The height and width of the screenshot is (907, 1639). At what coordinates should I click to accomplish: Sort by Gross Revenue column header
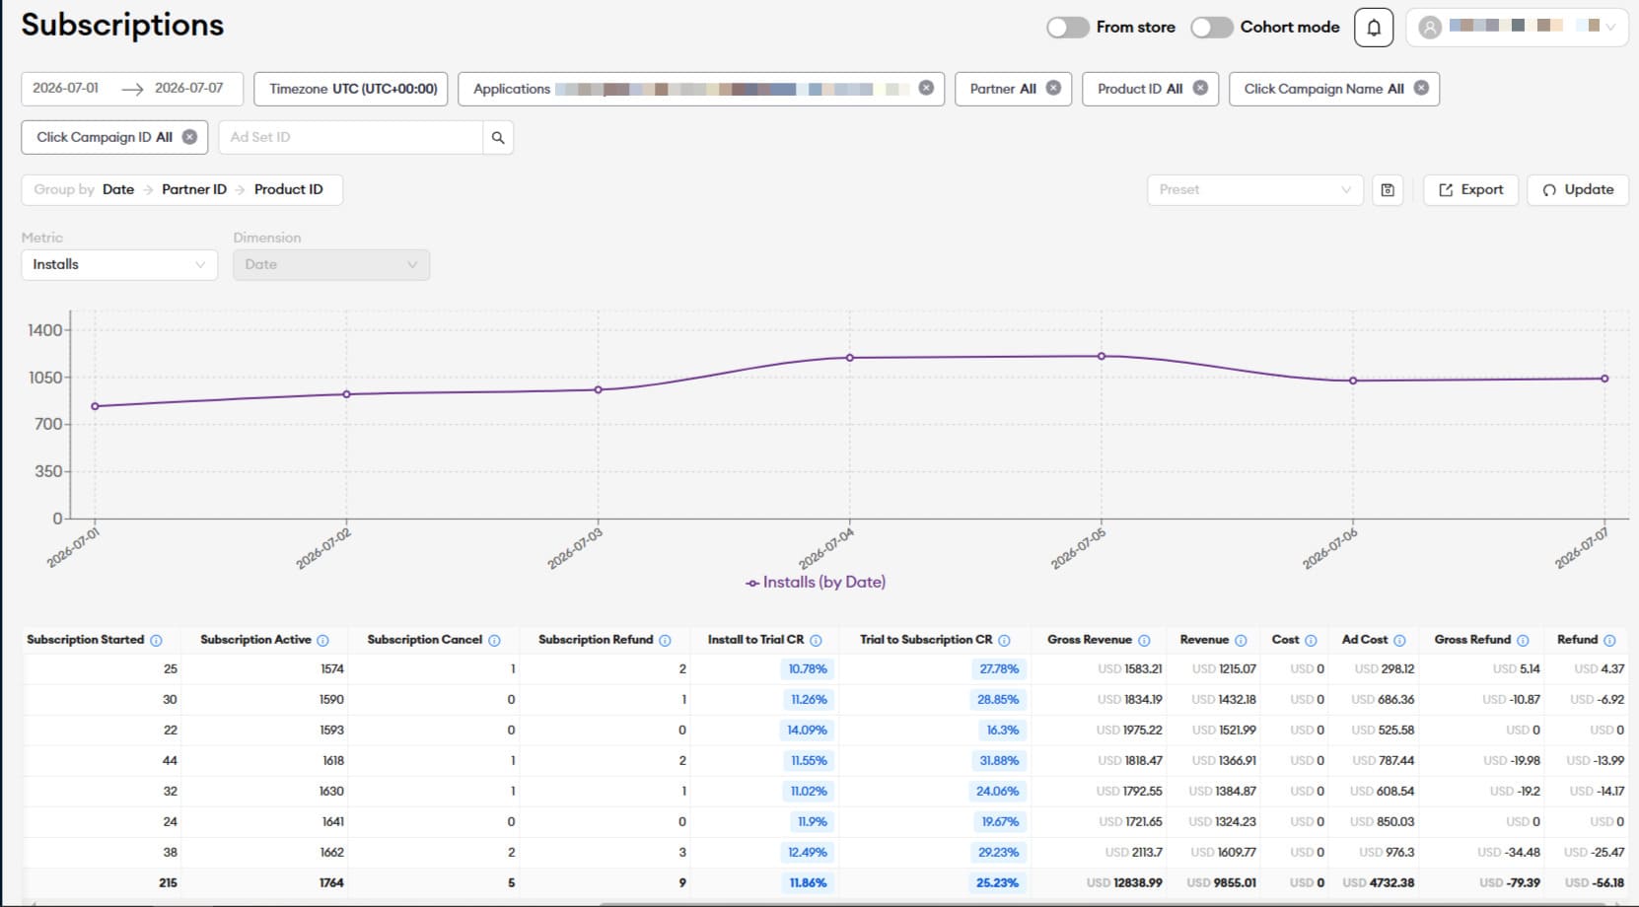pyautogui.click(x=1090, y=640)
